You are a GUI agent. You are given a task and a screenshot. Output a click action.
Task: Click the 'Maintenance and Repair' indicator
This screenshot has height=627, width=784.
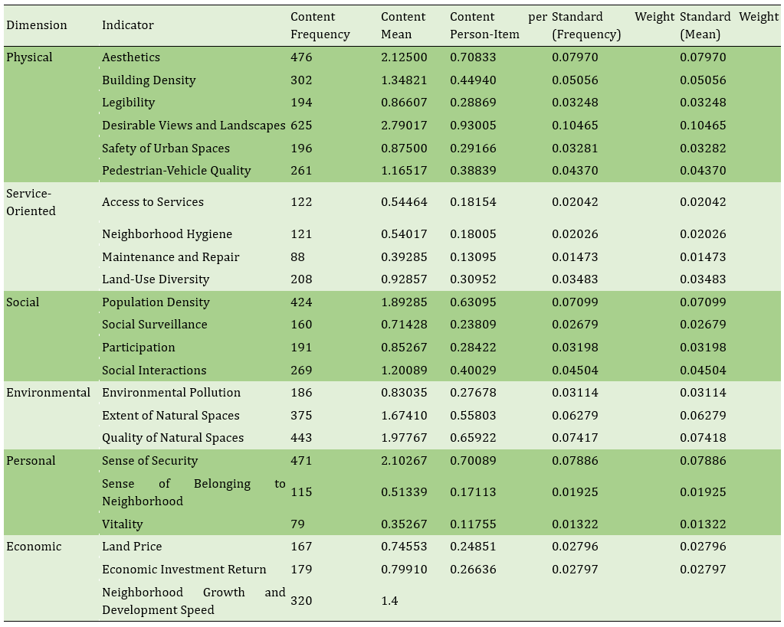pos(170,256)
